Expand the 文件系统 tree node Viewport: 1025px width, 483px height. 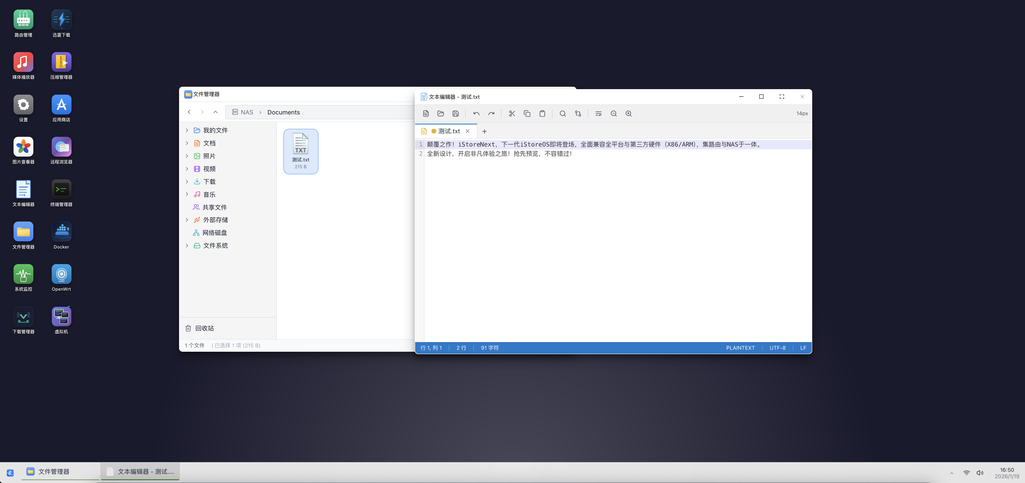[x=187, y=246]
